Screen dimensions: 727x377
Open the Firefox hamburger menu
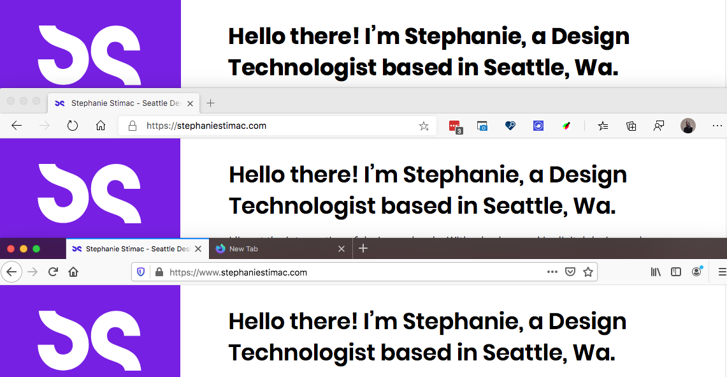[x=723, y=272]
